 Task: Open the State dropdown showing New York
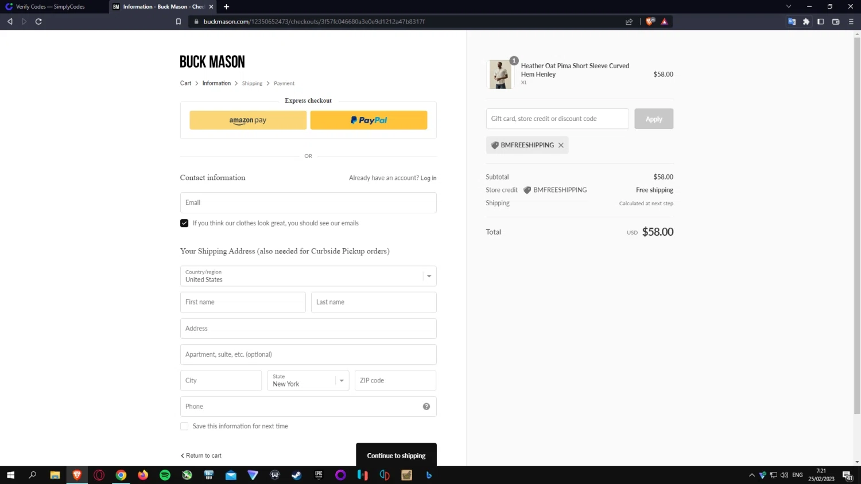308,381
